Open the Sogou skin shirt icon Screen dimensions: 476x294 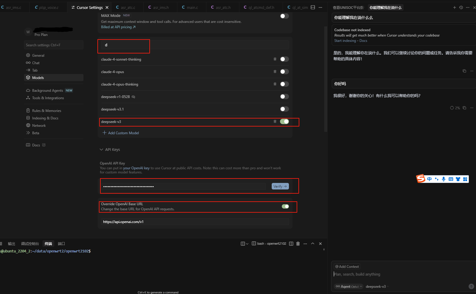458,179
